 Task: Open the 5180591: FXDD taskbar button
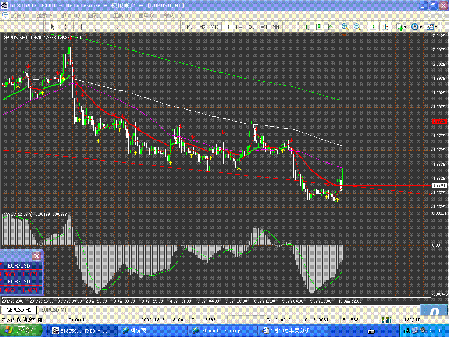coord(82,331)
